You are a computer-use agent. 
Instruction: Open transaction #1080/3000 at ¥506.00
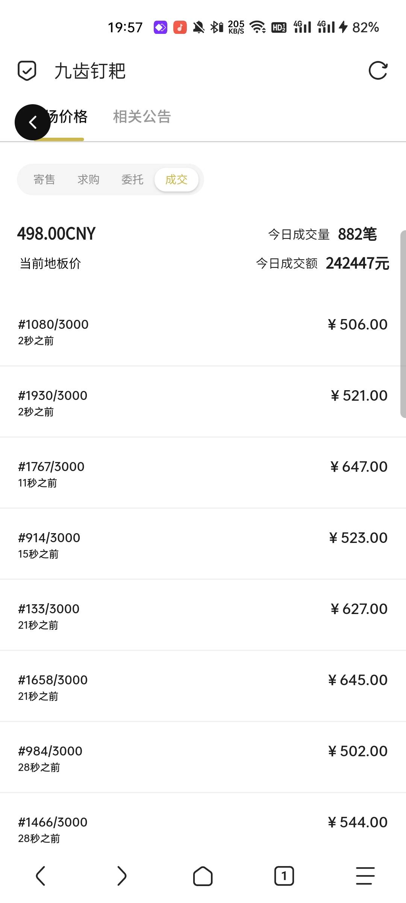coord(203,332)
